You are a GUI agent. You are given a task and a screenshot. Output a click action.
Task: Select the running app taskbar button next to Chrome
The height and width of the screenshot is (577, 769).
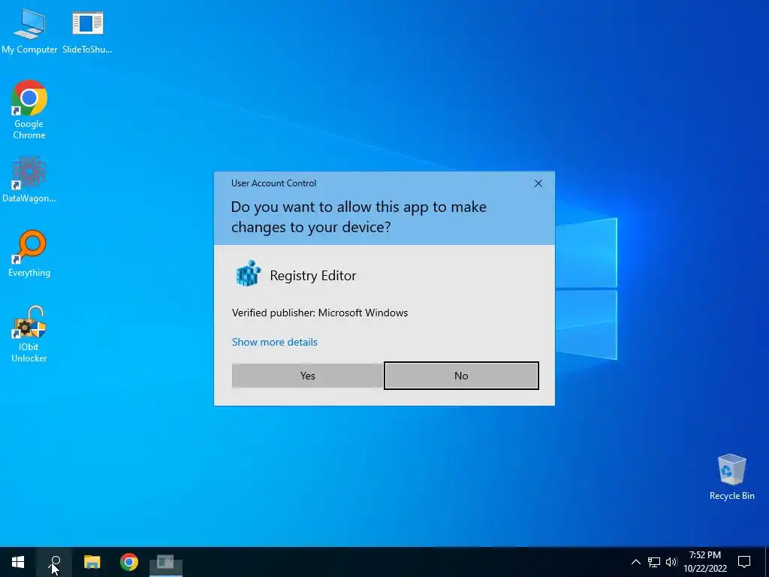pyautogui.click(x=166, y=562)
